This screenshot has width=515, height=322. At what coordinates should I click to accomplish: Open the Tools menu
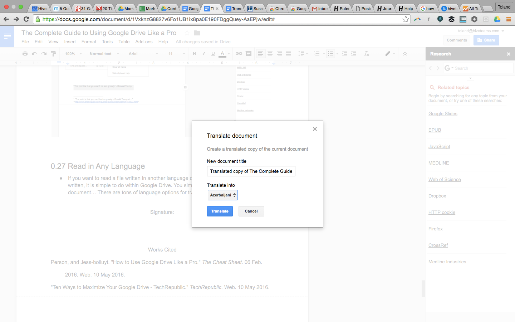tap(107, 42)
